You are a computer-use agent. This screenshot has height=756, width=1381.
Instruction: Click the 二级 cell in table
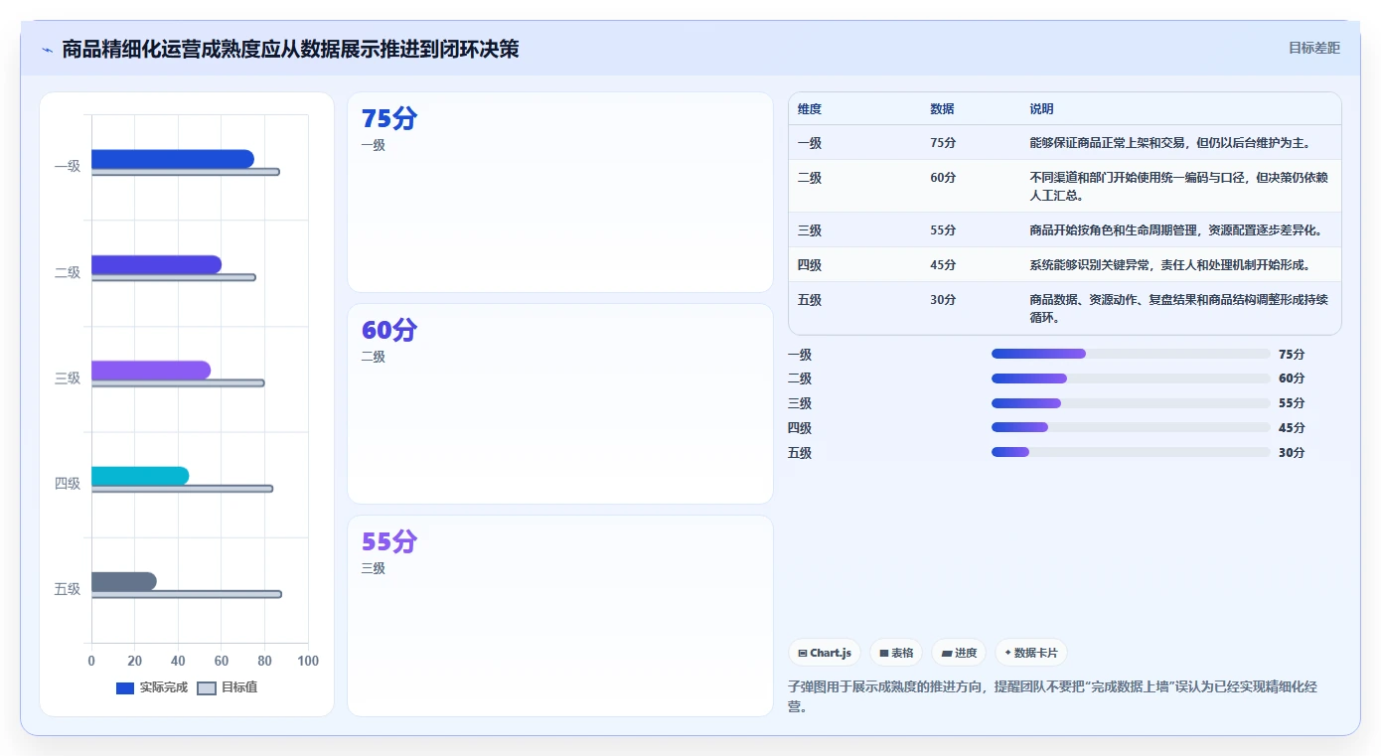[810, 178]
